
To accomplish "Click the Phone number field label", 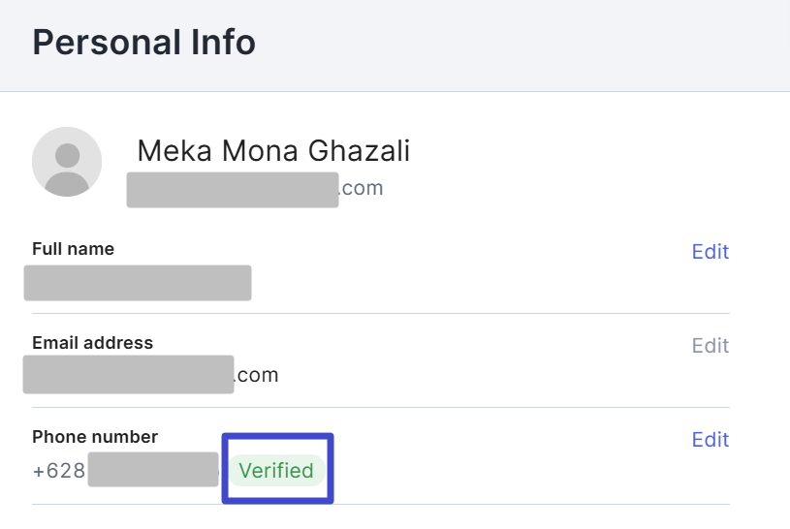I will (x=95, y=437).
